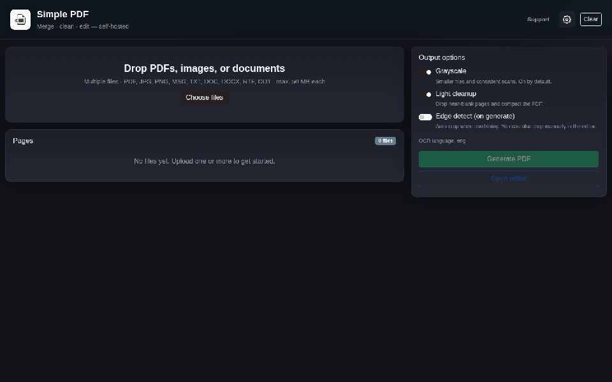Click the supported formats list text
Image resolution: width=612 pixels, height=382 pixels.
(205, 81)
